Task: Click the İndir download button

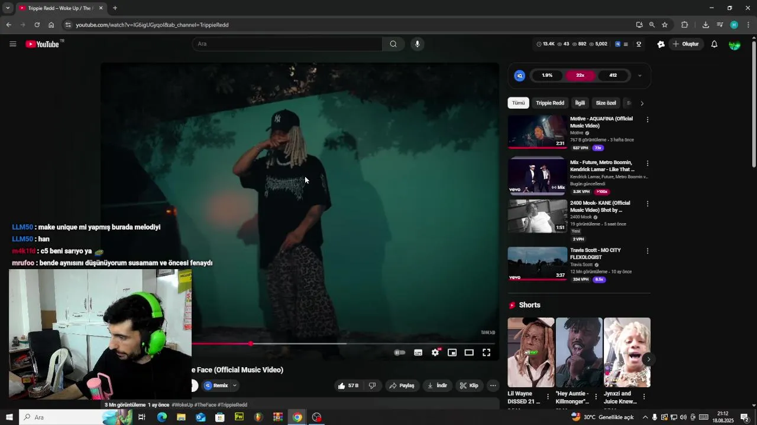Action: tap(437, 385)
